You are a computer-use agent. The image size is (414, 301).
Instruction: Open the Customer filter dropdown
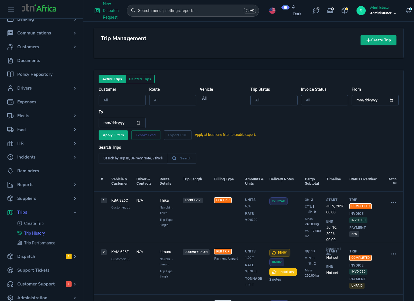[122, 100]
